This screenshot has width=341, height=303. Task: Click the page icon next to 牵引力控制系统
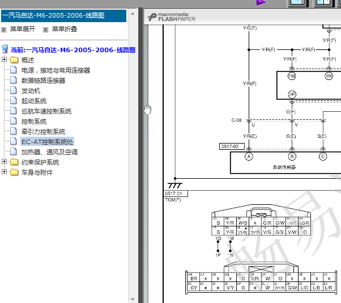pos(14,131)
